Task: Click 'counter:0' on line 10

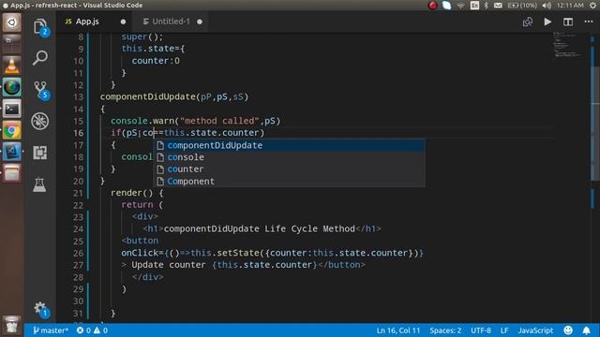Action: pyautogui.click(x=156, y=61)
